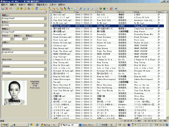Screen dimensions: 169x127
Task: Open the undo history dropdown arrow
Action: point(13,8)
